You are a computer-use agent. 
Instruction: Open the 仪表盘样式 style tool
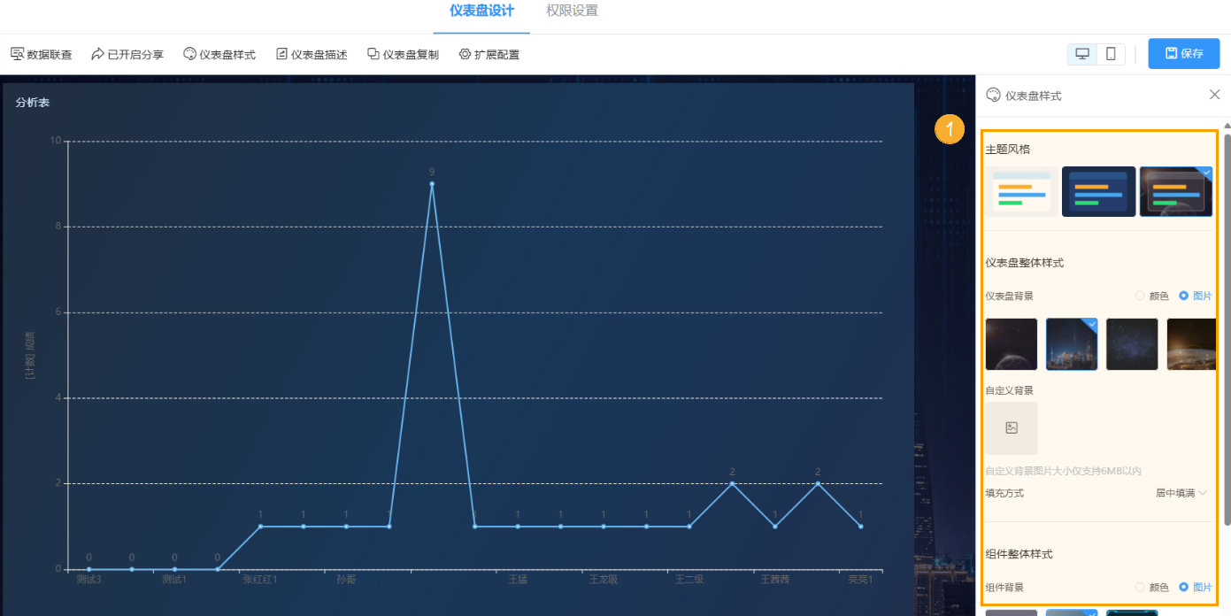(x=219, y=54)
